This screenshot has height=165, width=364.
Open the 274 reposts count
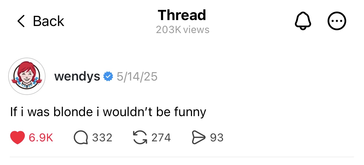(x=161, y=138)
